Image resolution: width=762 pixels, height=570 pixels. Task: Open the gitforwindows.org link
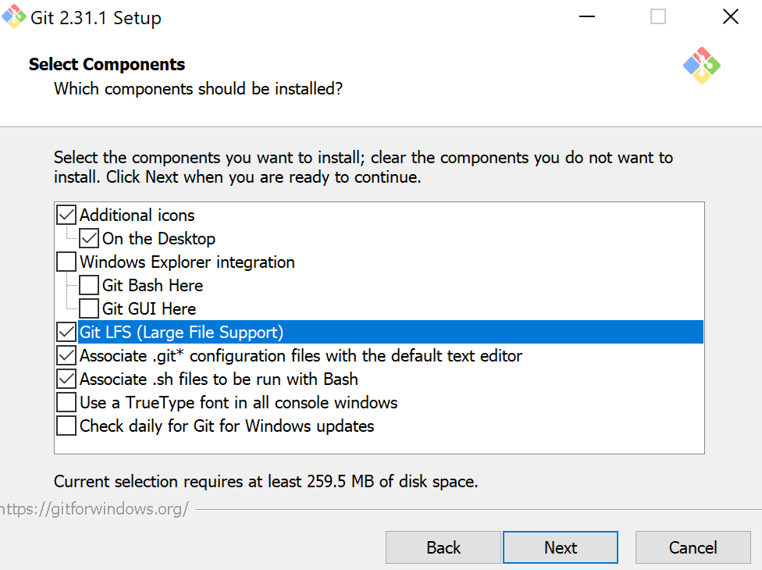click(x=94, y=509)
